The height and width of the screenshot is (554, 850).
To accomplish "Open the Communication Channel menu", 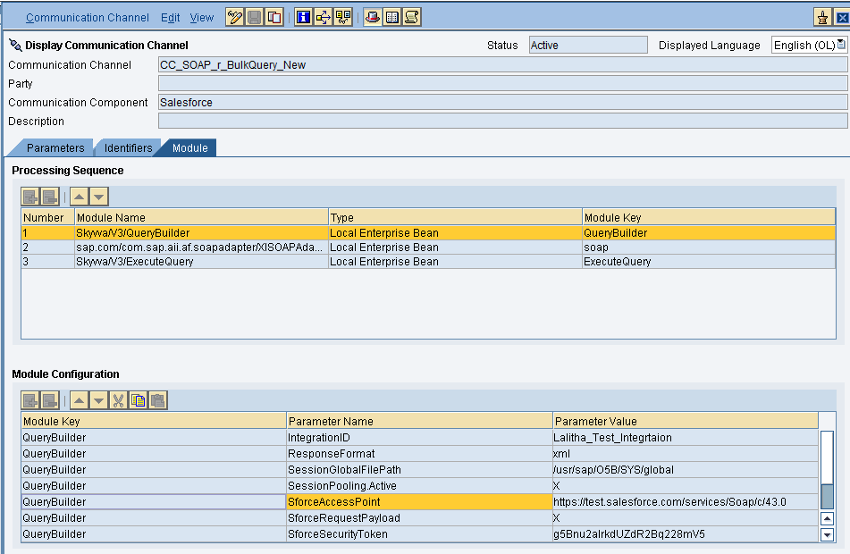I will (x=88, y=17).
